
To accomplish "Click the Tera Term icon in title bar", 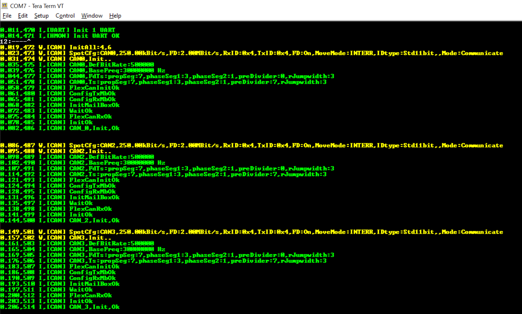I will tap(4, 6).
